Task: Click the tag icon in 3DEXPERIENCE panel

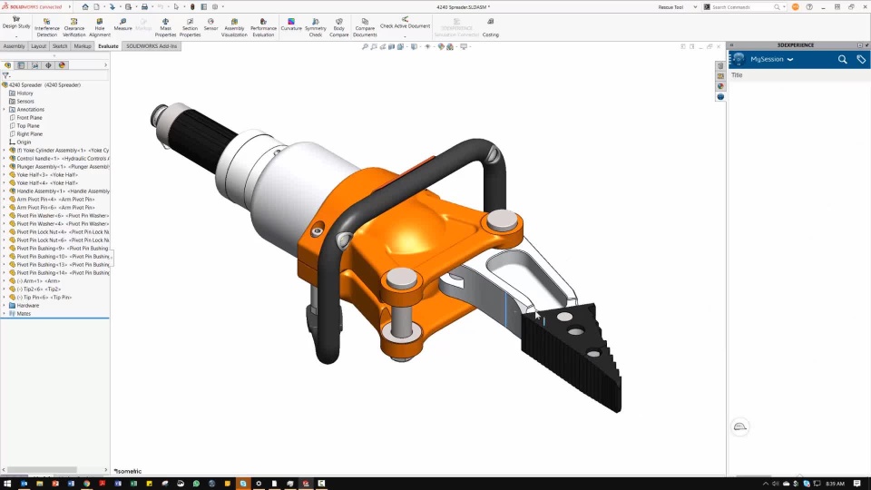Action: pyautogui.click(x=860, y=59)
